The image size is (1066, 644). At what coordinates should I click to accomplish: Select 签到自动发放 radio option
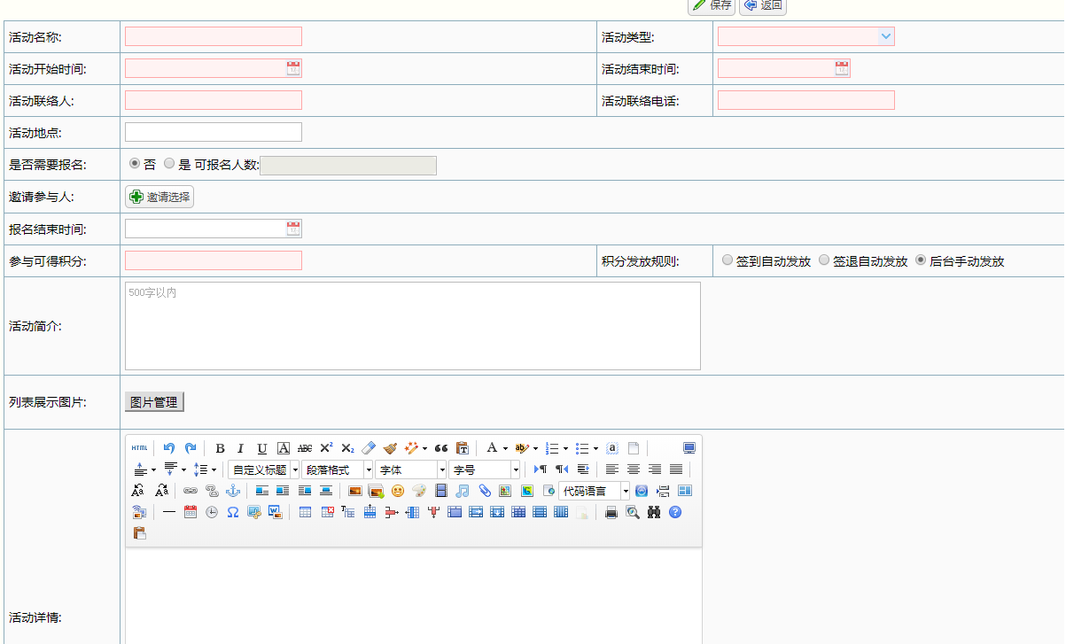pyautogui.click(x=728, y=260)
